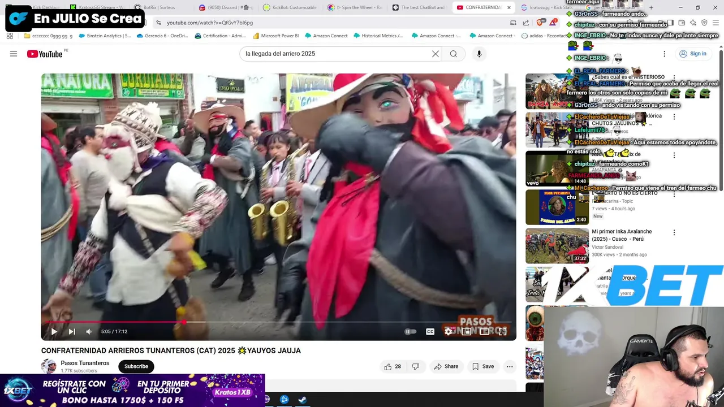Open Steam in the taskbar
This screenshot has height=407, width=724.
point(303,400)
